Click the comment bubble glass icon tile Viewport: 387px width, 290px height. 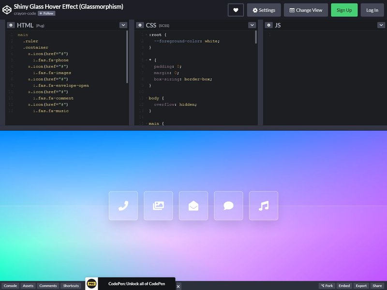pos(228,206)
